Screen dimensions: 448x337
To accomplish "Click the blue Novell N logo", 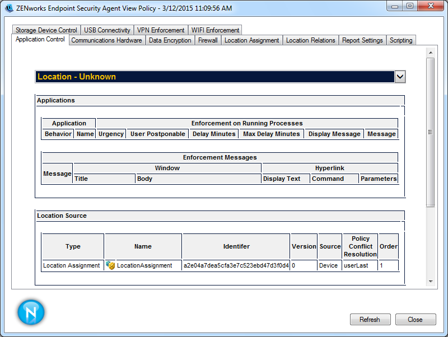I will coord(31,312).
